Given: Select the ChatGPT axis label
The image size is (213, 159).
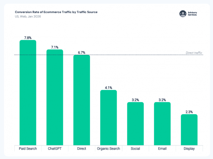Looking at the screenshot, I should click(x=55, y=148).
